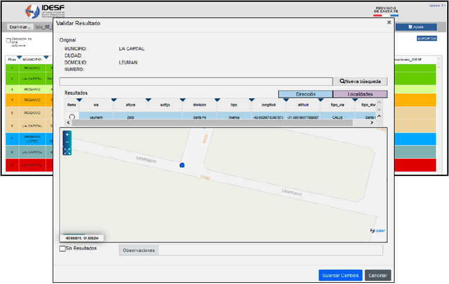Switch to the Localidades tab

[x=360, y=93]
